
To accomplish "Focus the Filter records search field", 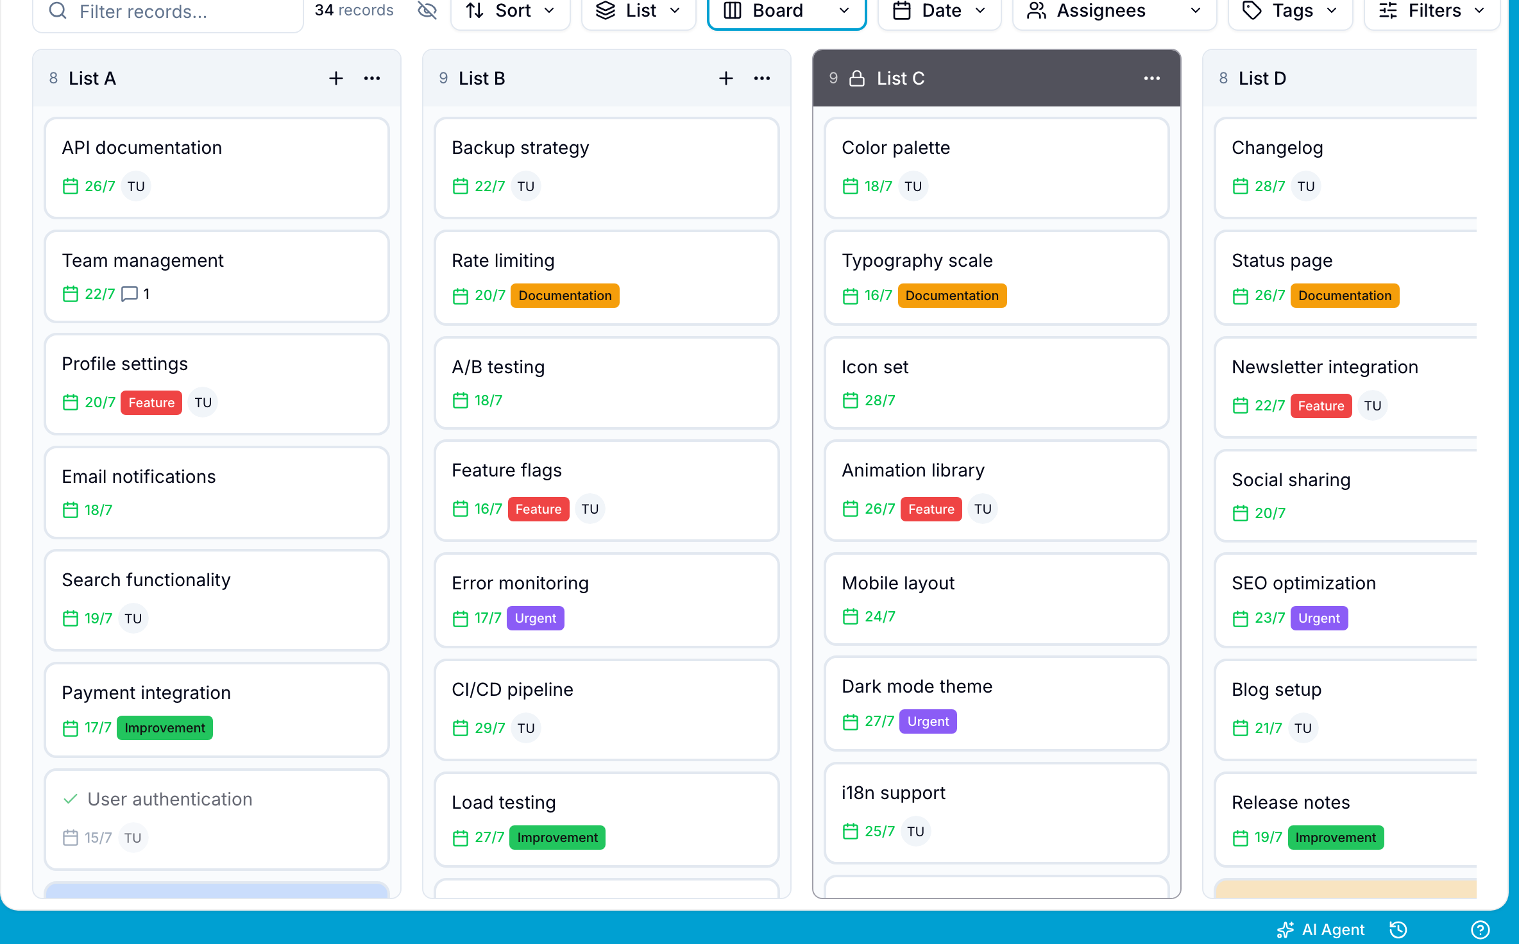I will (168, 12).
